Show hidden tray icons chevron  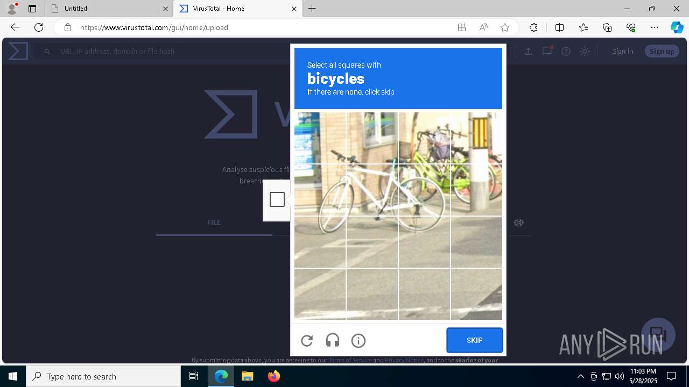click(580, 376)
